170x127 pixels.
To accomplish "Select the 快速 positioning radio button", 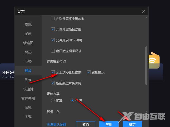I will (72, 100).
